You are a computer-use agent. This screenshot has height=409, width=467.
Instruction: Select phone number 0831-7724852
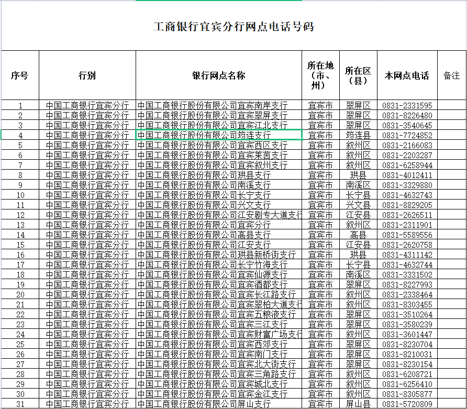pos(407,135)
